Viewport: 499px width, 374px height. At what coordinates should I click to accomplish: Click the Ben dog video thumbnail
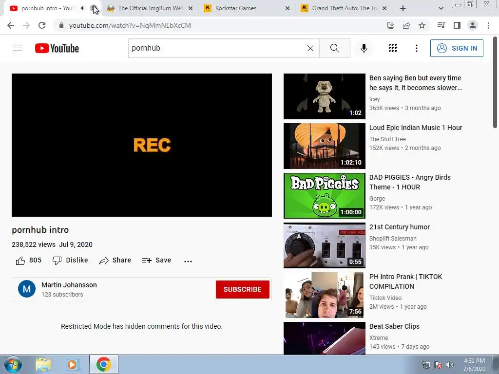point(324,96)
